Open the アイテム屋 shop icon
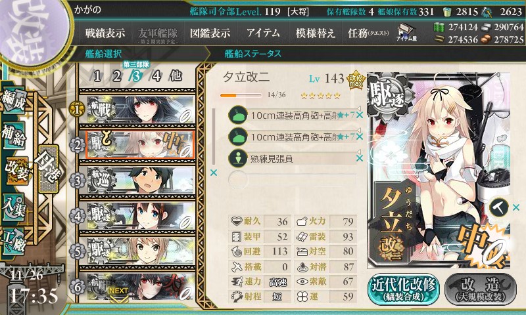526x315 pixels. click(406, 32)
